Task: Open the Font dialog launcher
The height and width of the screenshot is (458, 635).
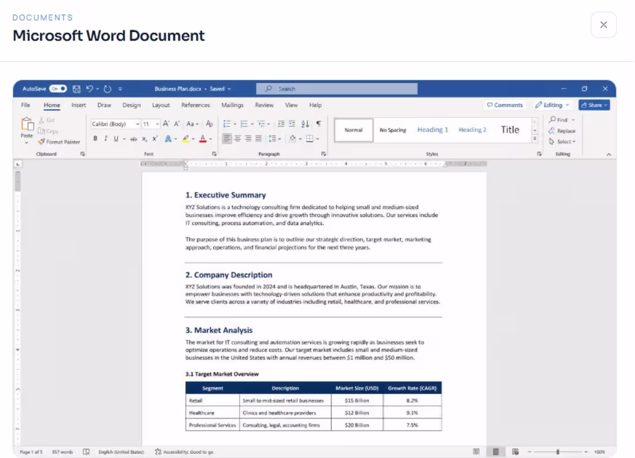Action: pyautogui.click(x=214, y=154)
